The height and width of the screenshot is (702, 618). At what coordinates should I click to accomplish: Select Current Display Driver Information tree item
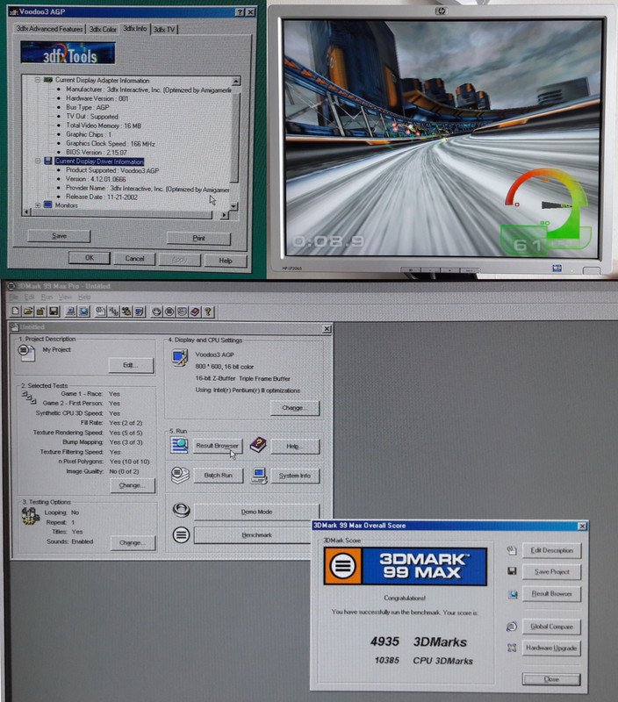[x=99, y=161]
